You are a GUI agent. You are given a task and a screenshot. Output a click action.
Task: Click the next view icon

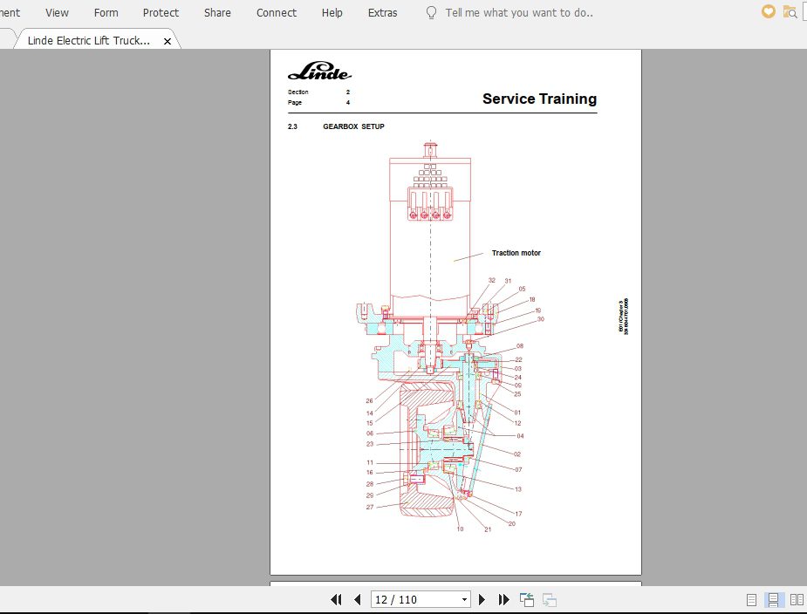(550, 600)
